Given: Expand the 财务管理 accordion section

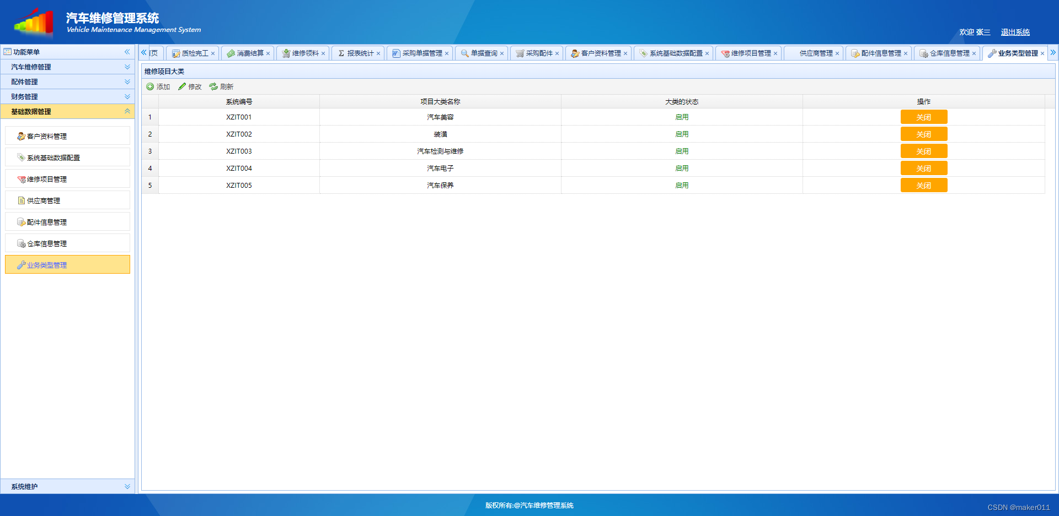Looking at the screenshot, I should pyautogui.click(x=127, y=96).
